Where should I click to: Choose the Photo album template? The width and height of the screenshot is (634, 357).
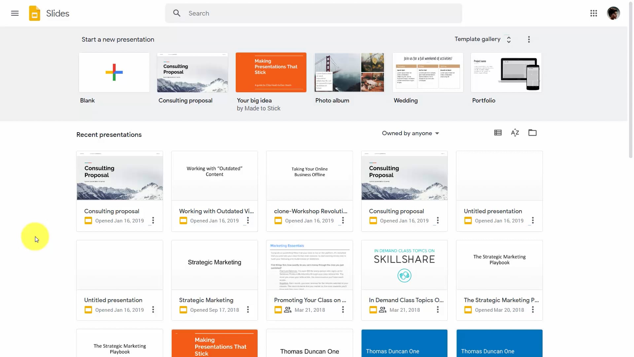click(x=349, y=72)
